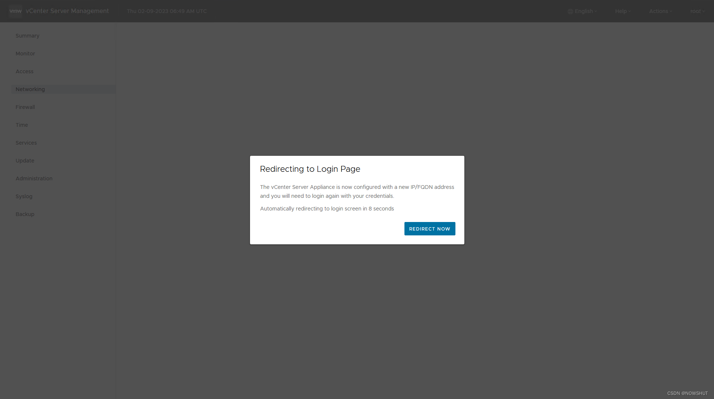Image resolution: width=714 pixels, height=399 pixels.
Task: Select Networking in the sidebar
Action: coord(63,89)
